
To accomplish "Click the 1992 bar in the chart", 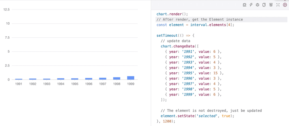I will click(x=33, y=79).
